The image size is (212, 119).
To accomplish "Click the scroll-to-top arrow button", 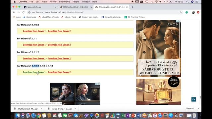I will coord(193,99).
